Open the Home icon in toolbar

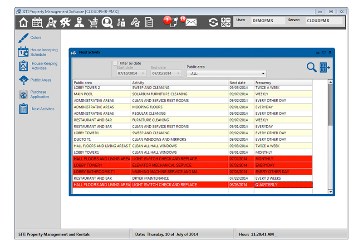pos(24,22)
